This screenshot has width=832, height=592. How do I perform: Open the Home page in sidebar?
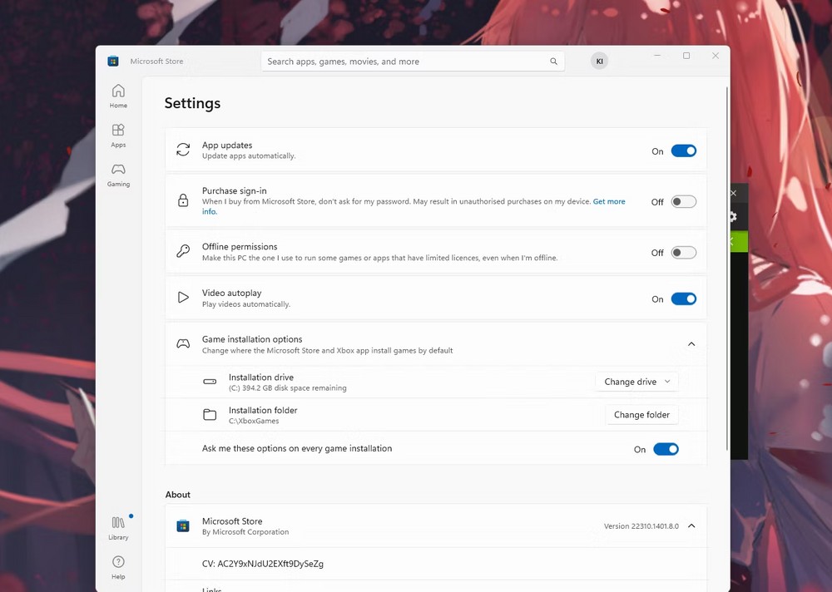pyautogui.click(x=118, y=96)
